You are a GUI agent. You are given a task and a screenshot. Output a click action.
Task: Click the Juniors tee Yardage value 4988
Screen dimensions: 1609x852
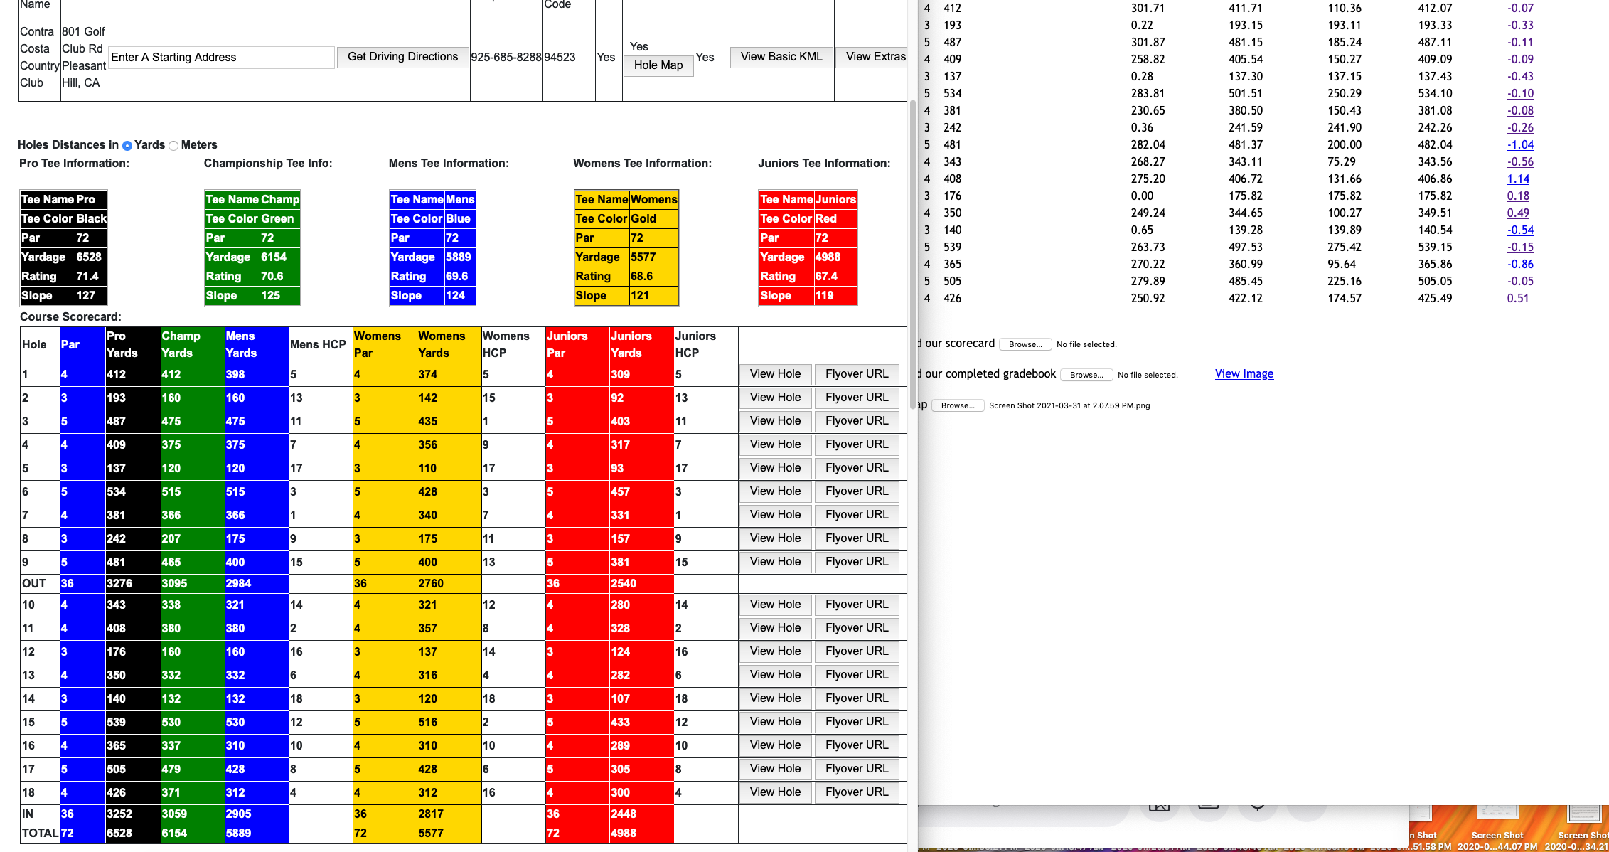[x=835, y=257]
